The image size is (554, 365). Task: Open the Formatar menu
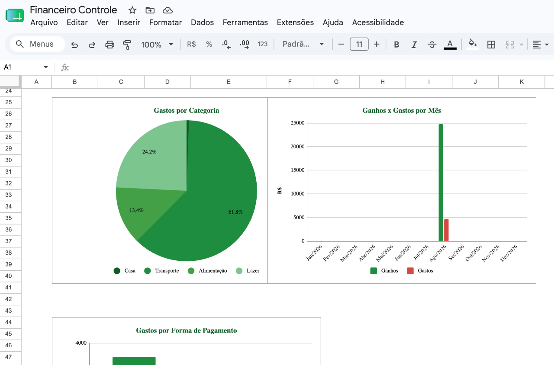pos(165,22)
